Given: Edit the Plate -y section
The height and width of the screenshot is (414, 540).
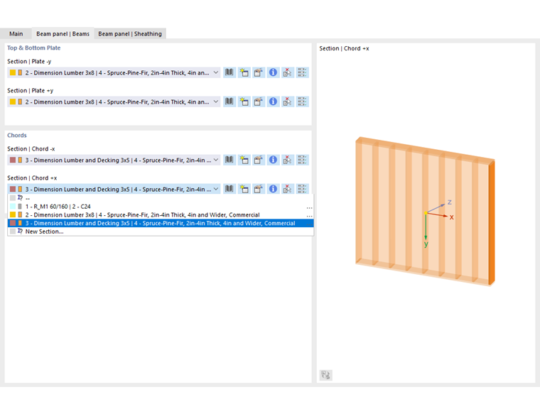Looking at the screenshot, I should (x=259, y=72).
